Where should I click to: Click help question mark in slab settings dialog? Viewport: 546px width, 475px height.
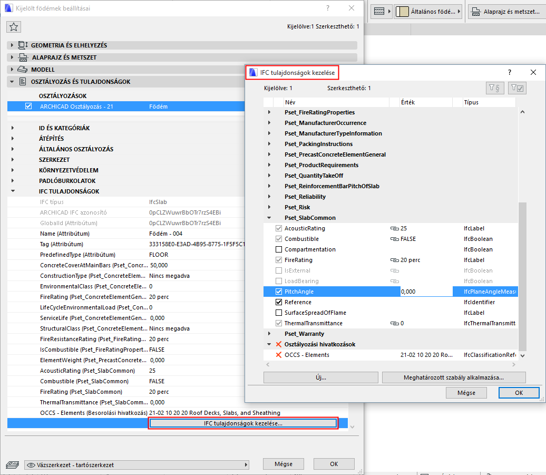328,8
